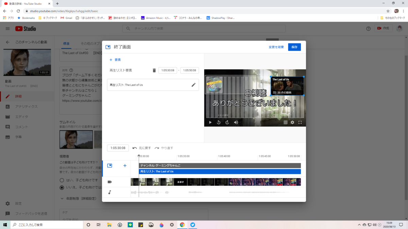Click the channel search box
This screenshot has width=408, height=229.
click(x=204, y=28)
